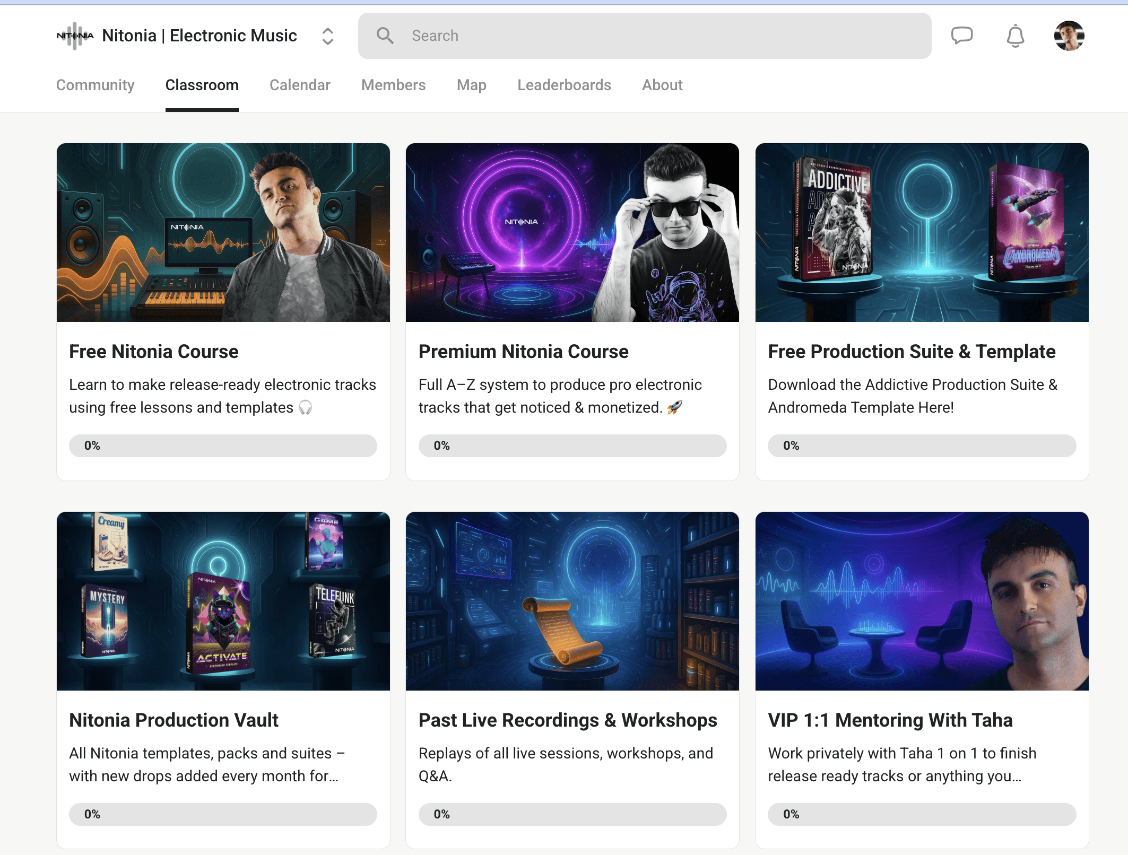The width and height of the screenshot is (1128, 855).
Task: Click the search magnifier icon
Action: [385, 36]
